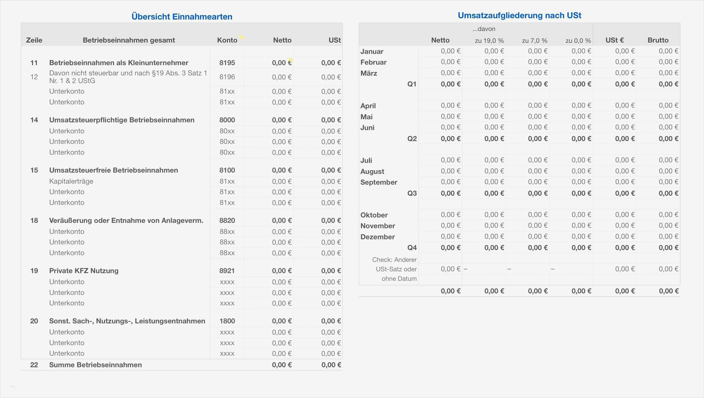Select the Umsatzaufgliederung nach USt title

point(519,15)
